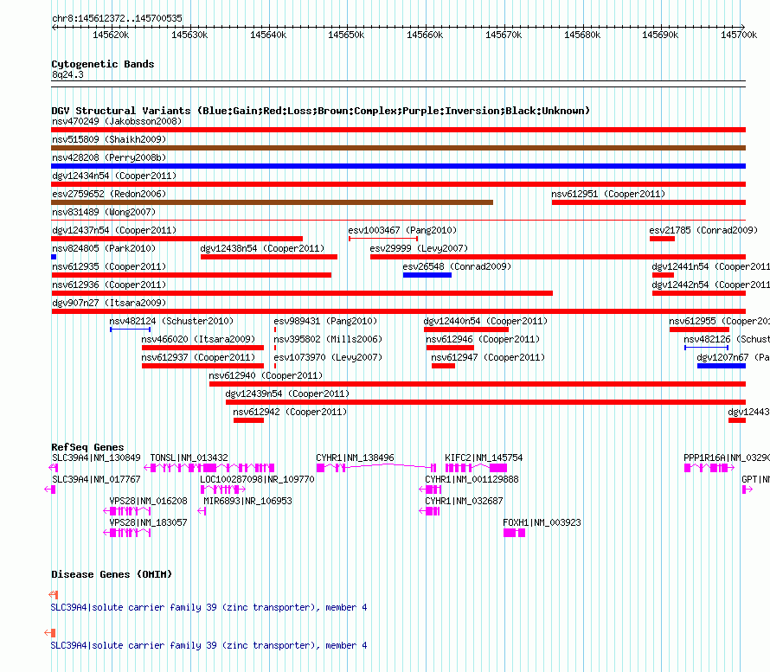This screenshot has width=770, height=672.
Task: Click the MIR6893|NR_106953 gene glyph
Action: [202, 511]
